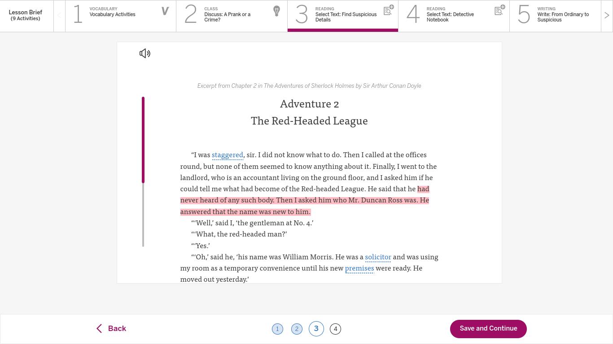Click the Find Suspicious Details reading icon
Image resolution: width=613 pixels, height=344 pixels.
pos(388,10)
